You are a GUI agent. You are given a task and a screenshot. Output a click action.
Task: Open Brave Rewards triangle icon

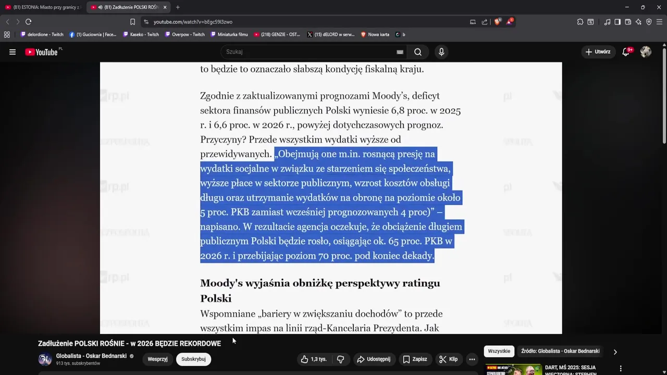509,22
